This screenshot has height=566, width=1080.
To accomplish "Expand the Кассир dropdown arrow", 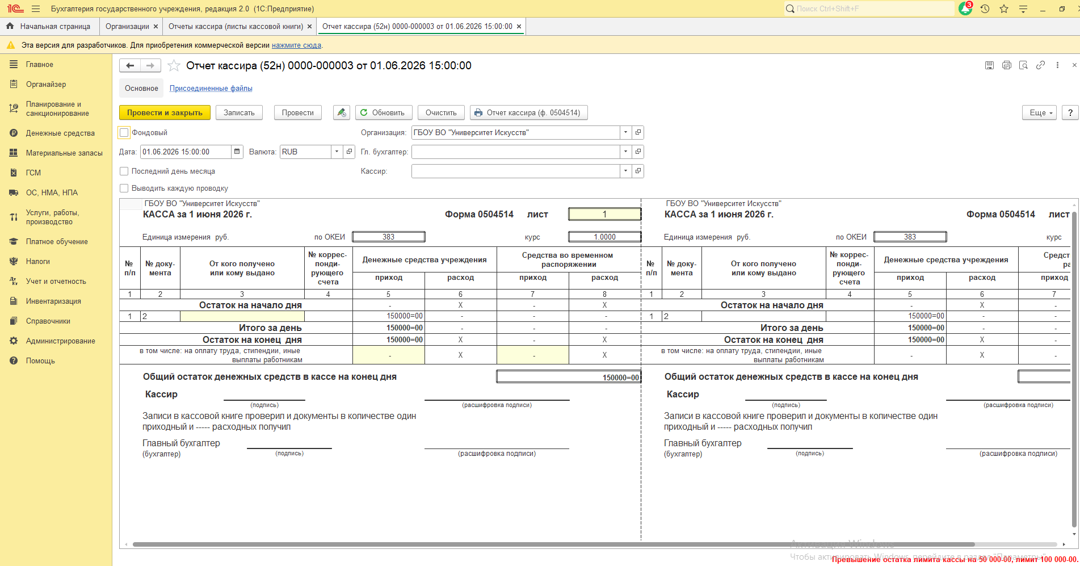I will click(x=626, y=171).
